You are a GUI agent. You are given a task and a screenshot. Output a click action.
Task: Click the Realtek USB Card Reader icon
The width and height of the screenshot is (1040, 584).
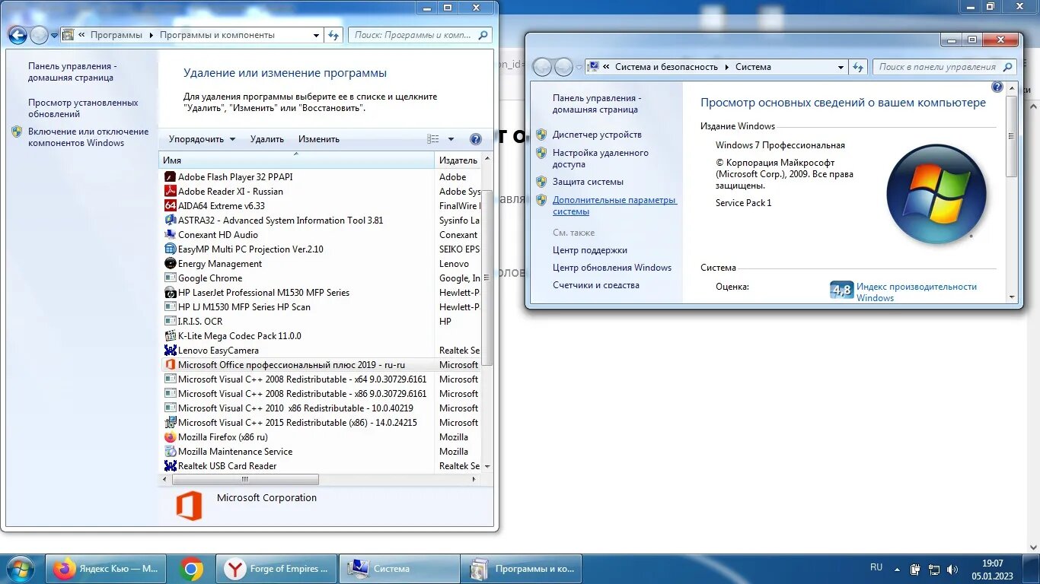(171, 465)
